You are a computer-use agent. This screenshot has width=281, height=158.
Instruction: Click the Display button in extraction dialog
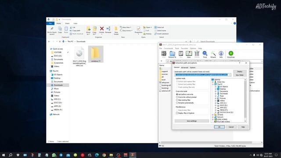240,72
